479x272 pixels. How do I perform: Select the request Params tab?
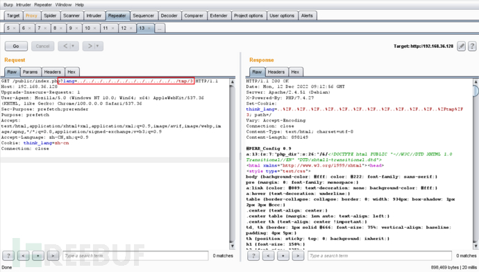30,72
